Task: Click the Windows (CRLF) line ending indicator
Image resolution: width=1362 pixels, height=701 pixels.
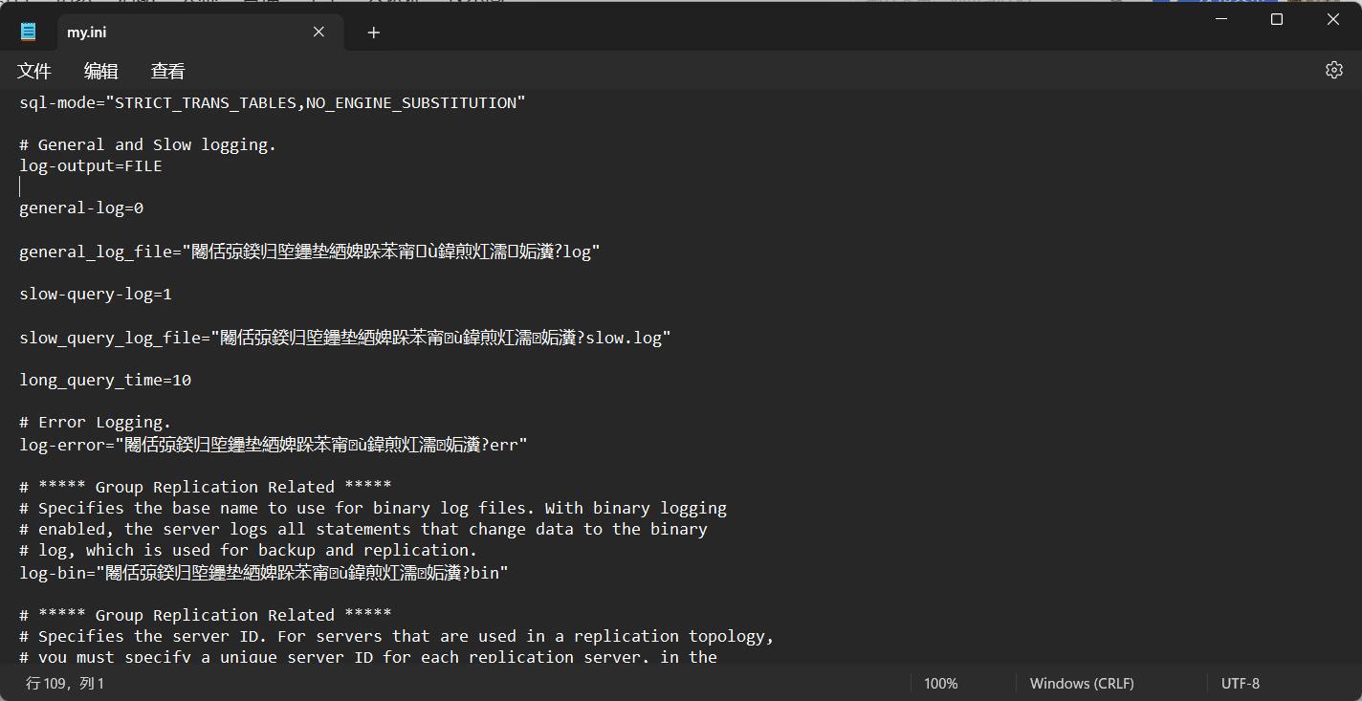Action: (1082, 683)
